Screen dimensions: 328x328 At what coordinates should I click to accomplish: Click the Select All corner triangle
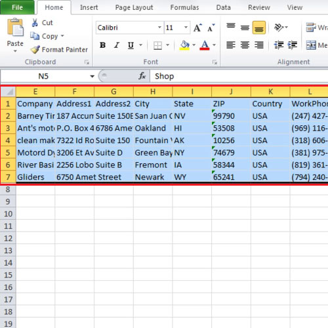9,92
